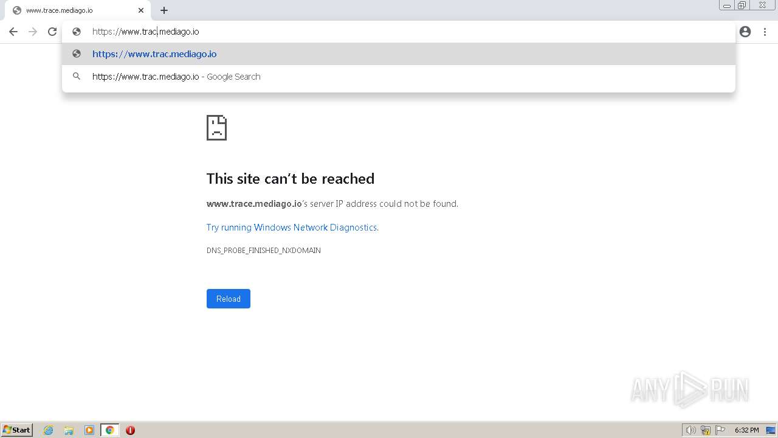Open Windows Explorer folder from the taskbar
The height and width of the screenshot is (438, 778).
pos(69,430)
